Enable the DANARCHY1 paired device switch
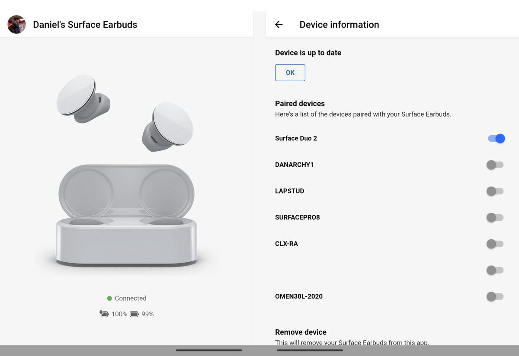The width and height of the screenshot is (519, 356). coord(495,165)
